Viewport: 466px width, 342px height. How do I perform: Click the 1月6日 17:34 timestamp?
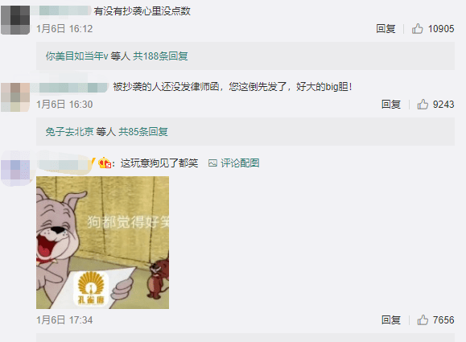(64, 320)
